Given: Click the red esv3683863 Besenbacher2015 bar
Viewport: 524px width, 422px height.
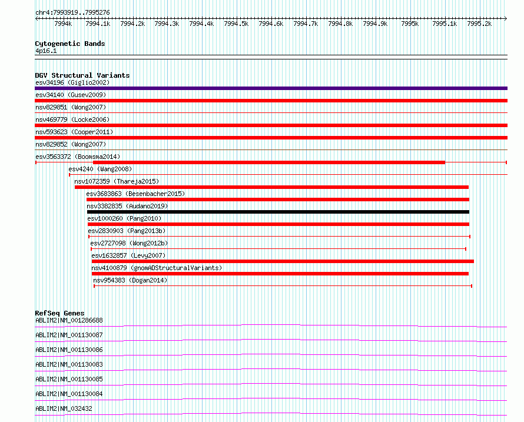Looking at the screenshot, I should point(278,200).
